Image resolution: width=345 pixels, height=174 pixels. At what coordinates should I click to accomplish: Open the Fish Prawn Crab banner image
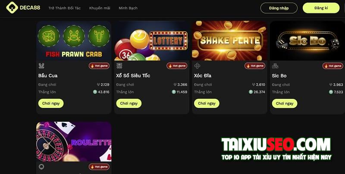click(x=74, y=41)
